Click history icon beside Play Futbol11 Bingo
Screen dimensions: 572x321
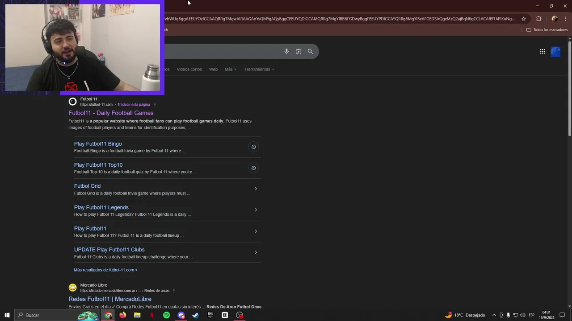(x=253, y=147)
